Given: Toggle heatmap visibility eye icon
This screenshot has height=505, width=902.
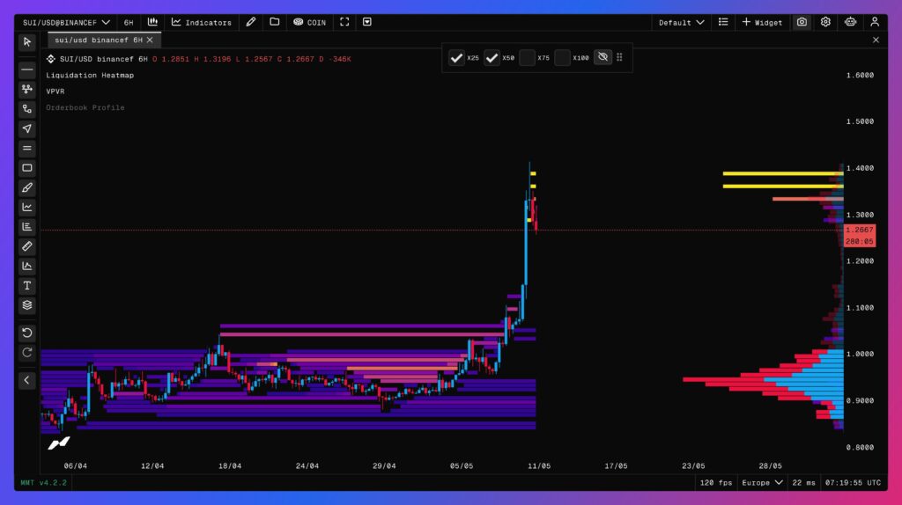Looking at the screenshot, I should tap(603, 57).
